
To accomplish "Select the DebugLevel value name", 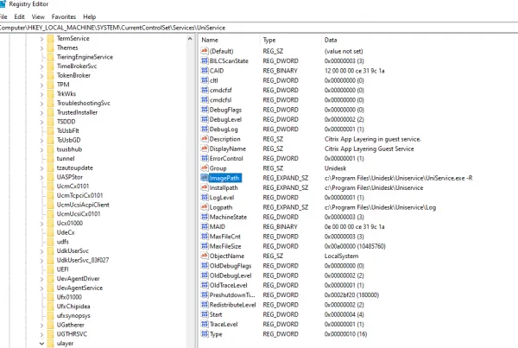I will pyautogui.click(x=225, y=119).
